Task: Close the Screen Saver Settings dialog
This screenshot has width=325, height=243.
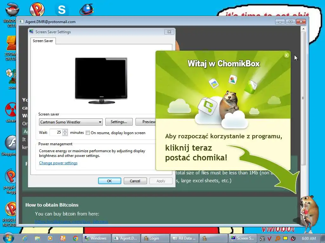Action: (169, 32)
